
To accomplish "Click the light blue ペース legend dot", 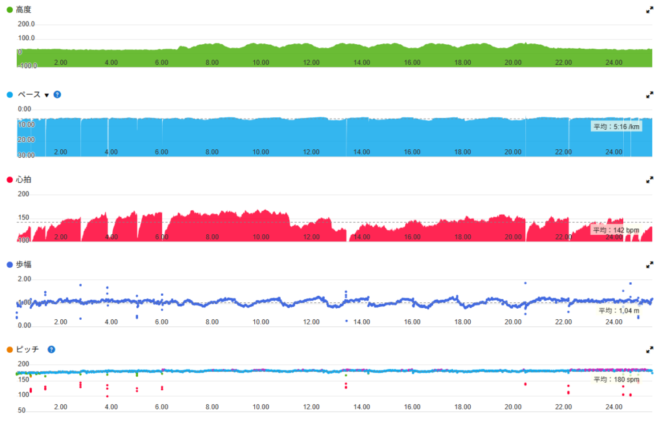I will coord(9,95).
